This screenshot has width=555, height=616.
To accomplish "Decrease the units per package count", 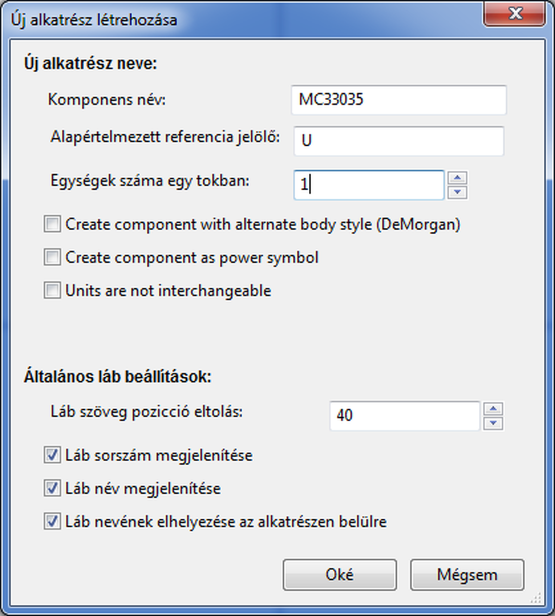I will pos(457,192).
